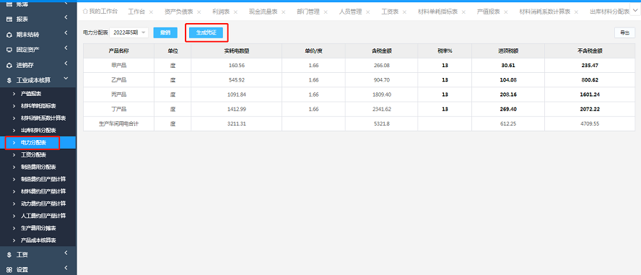
Task: Expand the 报表 menu chevron
Action: click(x=66, y=17)
